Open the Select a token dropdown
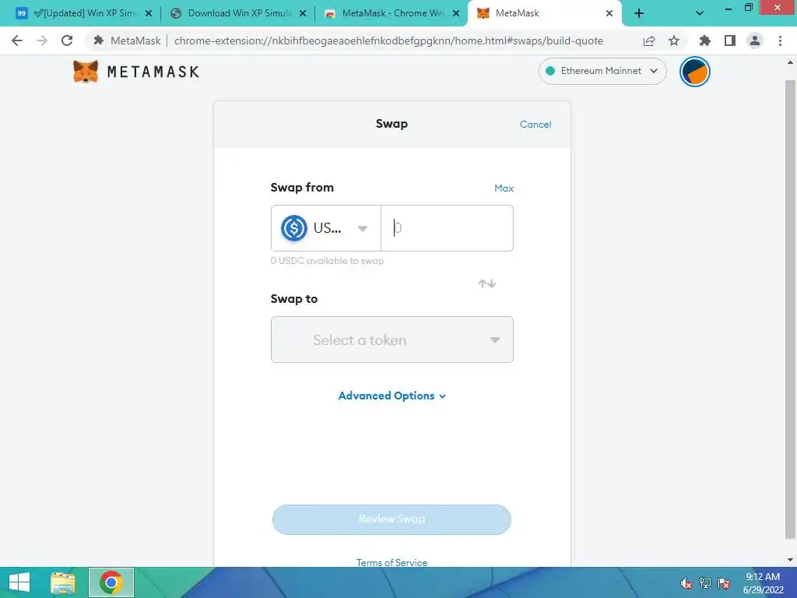 pos(392,339)
